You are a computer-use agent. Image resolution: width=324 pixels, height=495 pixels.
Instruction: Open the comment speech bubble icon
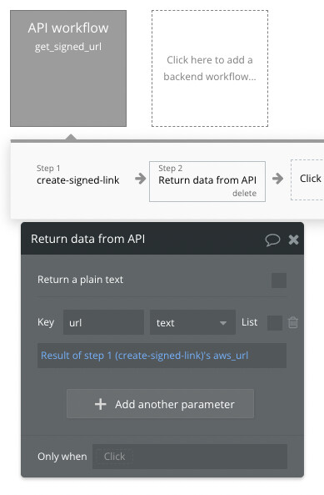(272, 240)
